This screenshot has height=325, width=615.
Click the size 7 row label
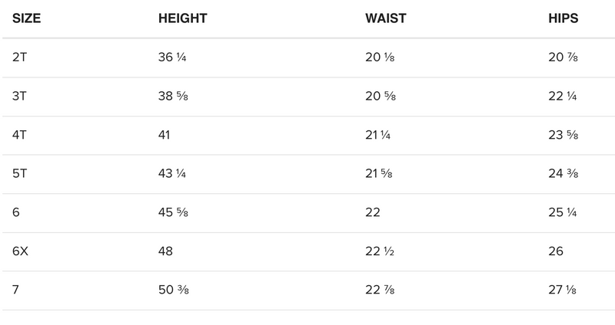(16, 291)
